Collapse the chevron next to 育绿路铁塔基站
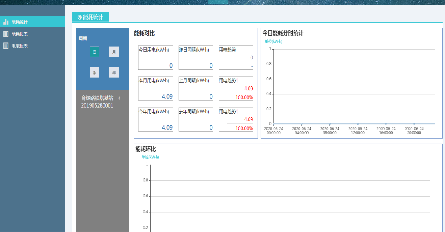Image resolution: width=445 pixels, height=232 pixels. 119,98
